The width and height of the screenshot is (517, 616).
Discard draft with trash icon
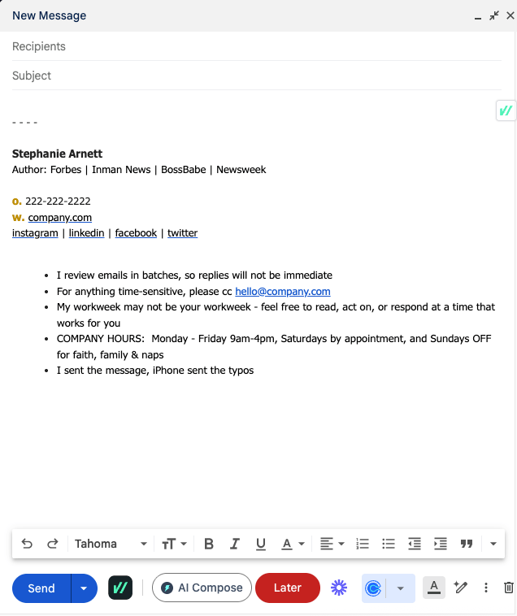509,588
